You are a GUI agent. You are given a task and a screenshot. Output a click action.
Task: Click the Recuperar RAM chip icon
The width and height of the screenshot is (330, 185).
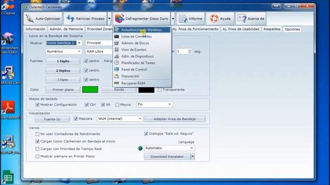tap(117, 83)
